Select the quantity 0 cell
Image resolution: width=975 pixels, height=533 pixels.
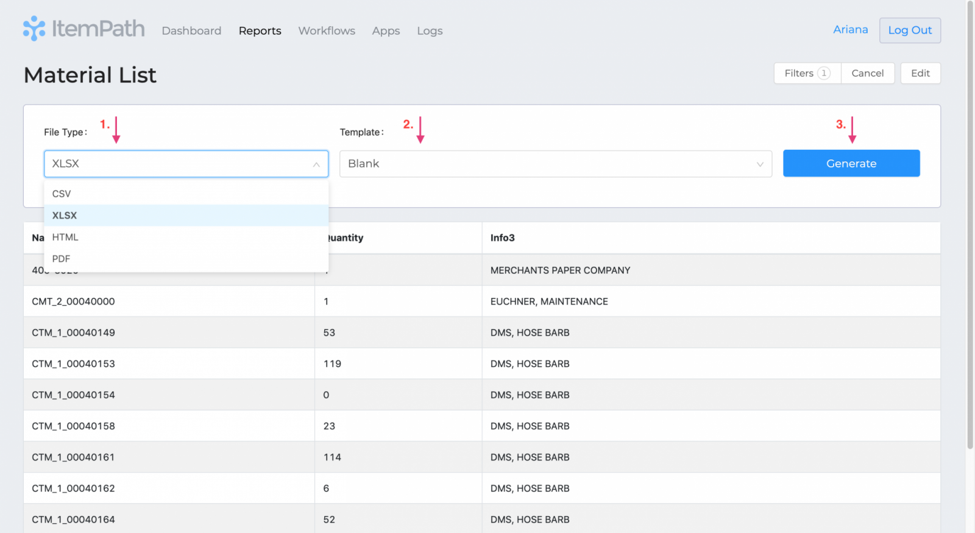point(399,395)
